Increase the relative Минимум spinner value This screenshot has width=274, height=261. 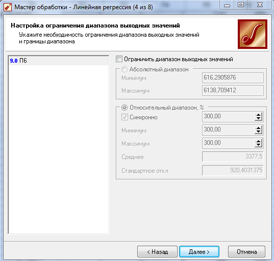tap(258, 128)
